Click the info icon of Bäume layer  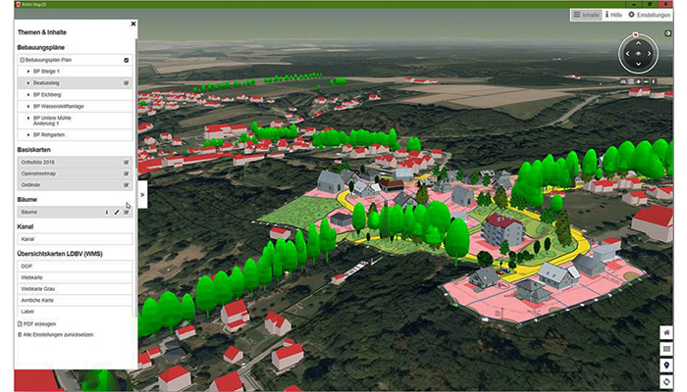pyautogui.click(x=107, y=212)
